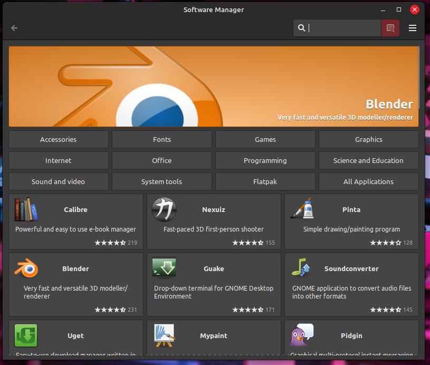Open the Pinta paint icon

pos(302,208)
